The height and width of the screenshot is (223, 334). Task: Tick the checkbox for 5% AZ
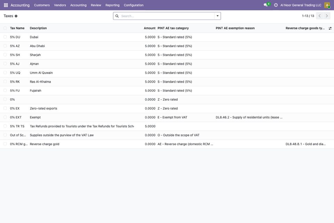click(x=5, y=46)
